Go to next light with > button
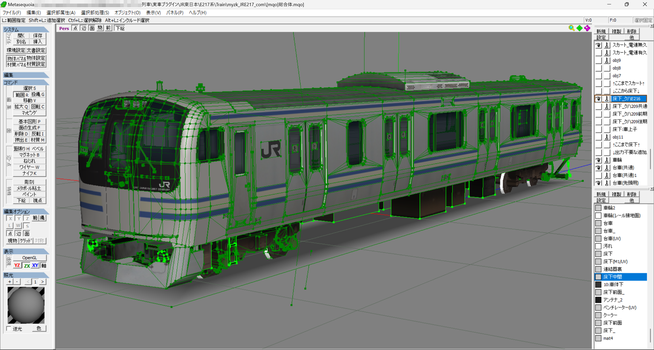Viewport: 654px width, 350px height. 42,282
